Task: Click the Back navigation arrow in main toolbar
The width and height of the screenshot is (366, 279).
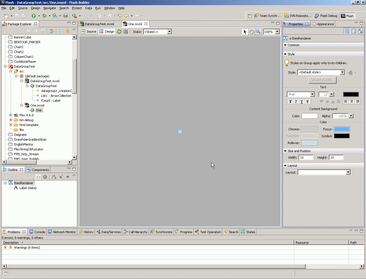Action: (126, 16)
